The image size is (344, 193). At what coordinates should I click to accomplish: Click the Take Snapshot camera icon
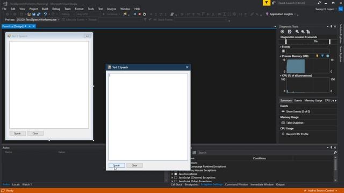point(283,123)
